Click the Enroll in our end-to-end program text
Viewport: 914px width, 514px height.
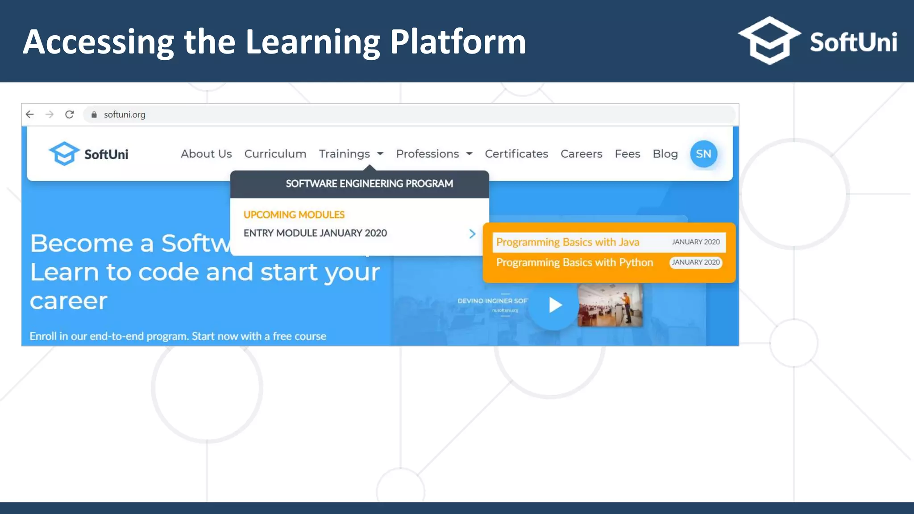[x=178, y=336]
